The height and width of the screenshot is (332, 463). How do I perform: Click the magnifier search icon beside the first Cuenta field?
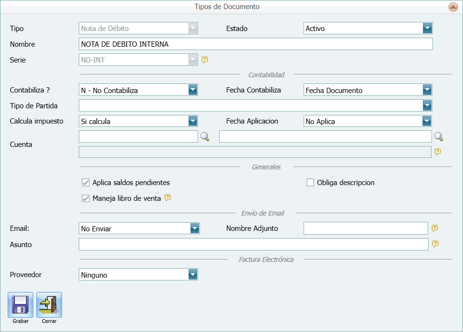[x=205, y=136]
